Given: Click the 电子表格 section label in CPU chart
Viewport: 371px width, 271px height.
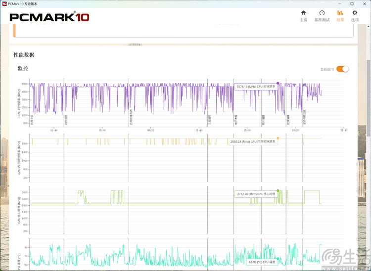Looking at the screenshot, I should [236, 120].
